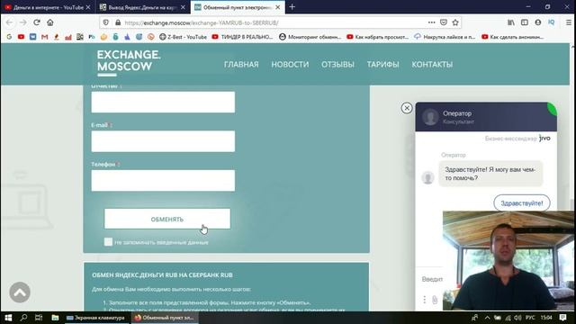Close the Обменный пункт tab
This screenshot has height=324, width=576.
[278, 7]
